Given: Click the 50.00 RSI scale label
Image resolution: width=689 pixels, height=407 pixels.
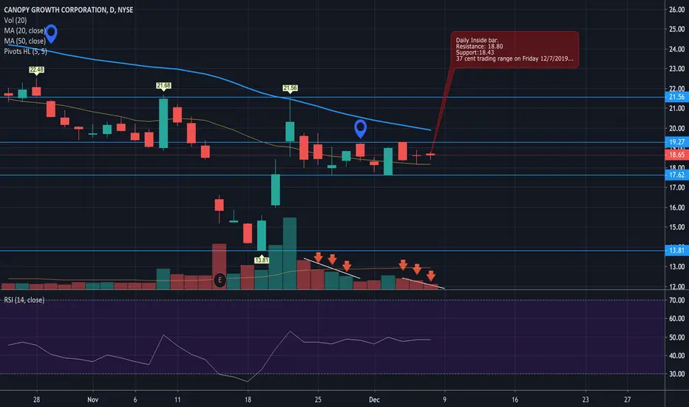Looking at the screenshot, I should [x=676, y=337].
